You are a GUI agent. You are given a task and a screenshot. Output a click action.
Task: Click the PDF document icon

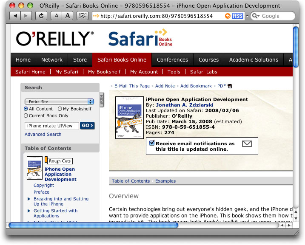(x=230, y=86)
